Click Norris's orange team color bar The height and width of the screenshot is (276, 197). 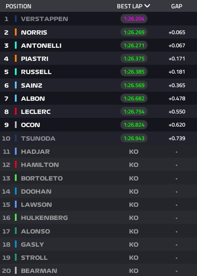16,32
